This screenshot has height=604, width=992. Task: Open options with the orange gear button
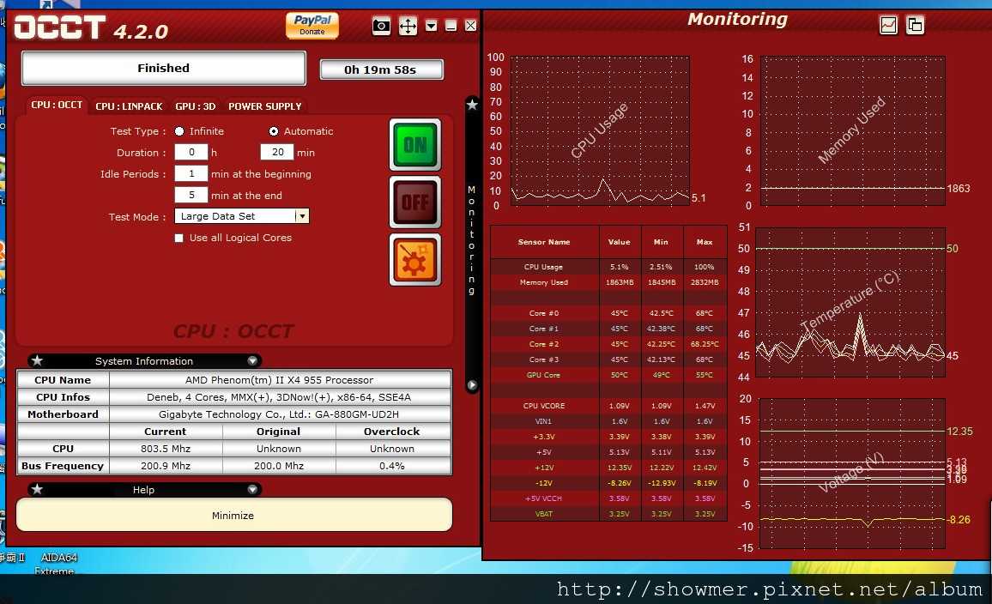(x=415, y=259)
